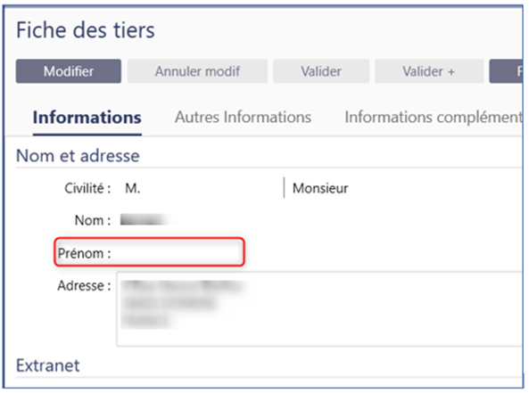Click the Extranet section heading

48,365
